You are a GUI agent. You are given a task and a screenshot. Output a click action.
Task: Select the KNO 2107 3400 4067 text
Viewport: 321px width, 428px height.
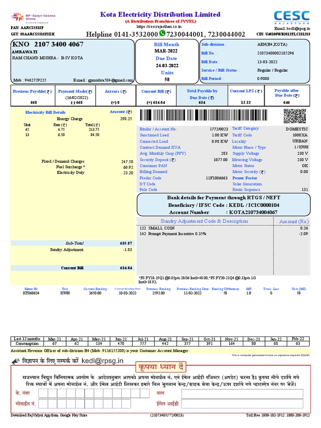click(48, 44)
